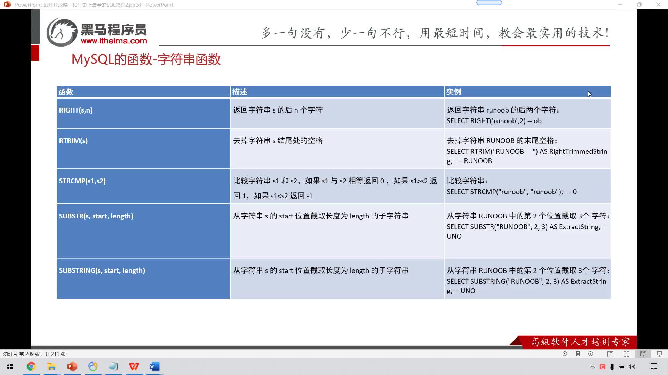
Task: Open WPS Office from taskbar
Action: [x=134, y=367]
